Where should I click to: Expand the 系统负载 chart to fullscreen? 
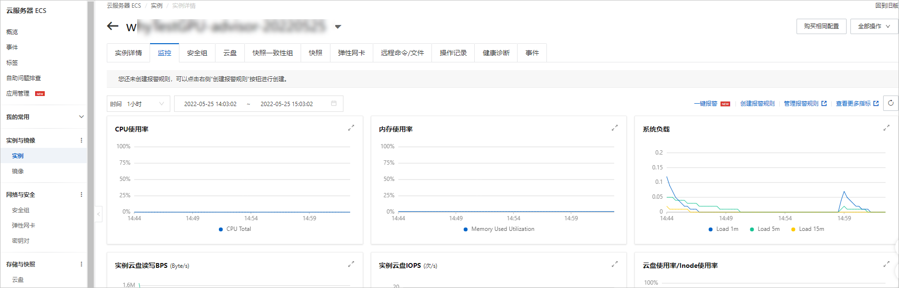(x=886, y=128)
